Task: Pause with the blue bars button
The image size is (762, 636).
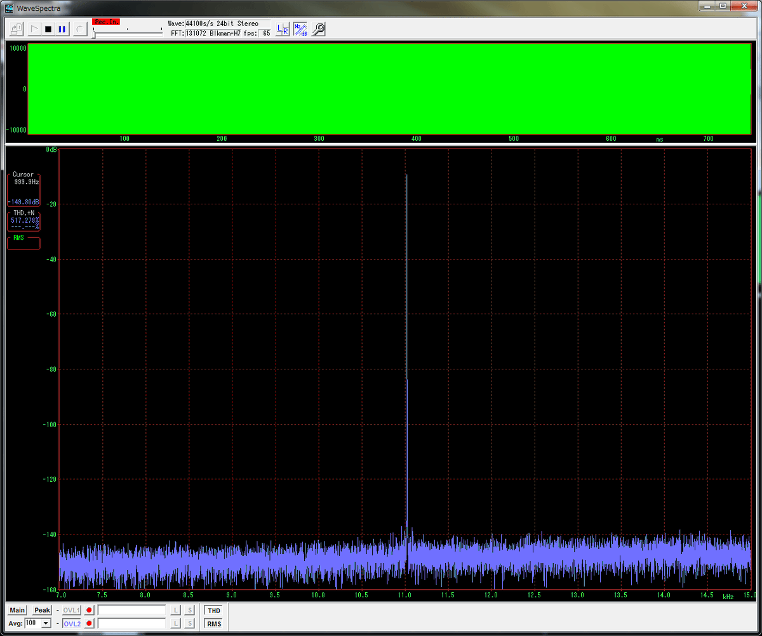Action: [62, 29]
